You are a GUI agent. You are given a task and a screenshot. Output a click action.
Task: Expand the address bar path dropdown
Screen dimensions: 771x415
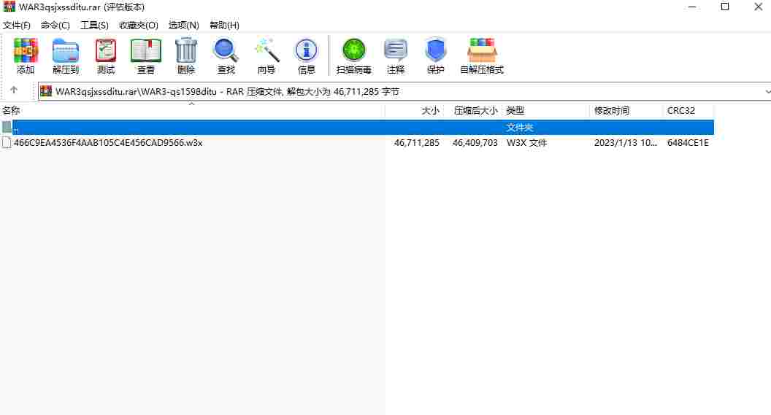[767, 92]
